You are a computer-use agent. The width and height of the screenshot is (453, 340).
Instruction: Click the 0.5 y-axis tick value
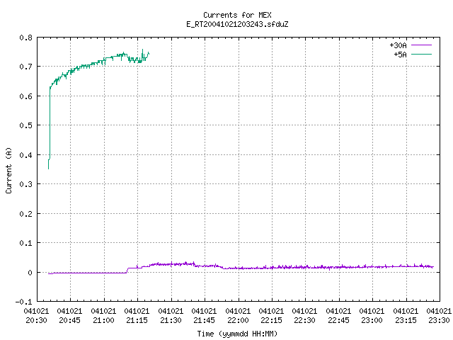click(x=25, y=125)
